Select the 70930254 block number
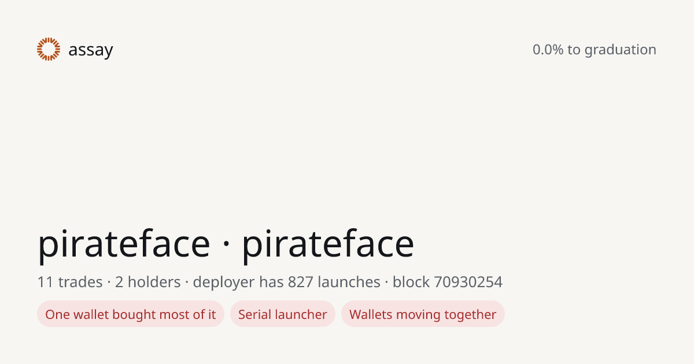The image size is (694, 364). (468, 282)
